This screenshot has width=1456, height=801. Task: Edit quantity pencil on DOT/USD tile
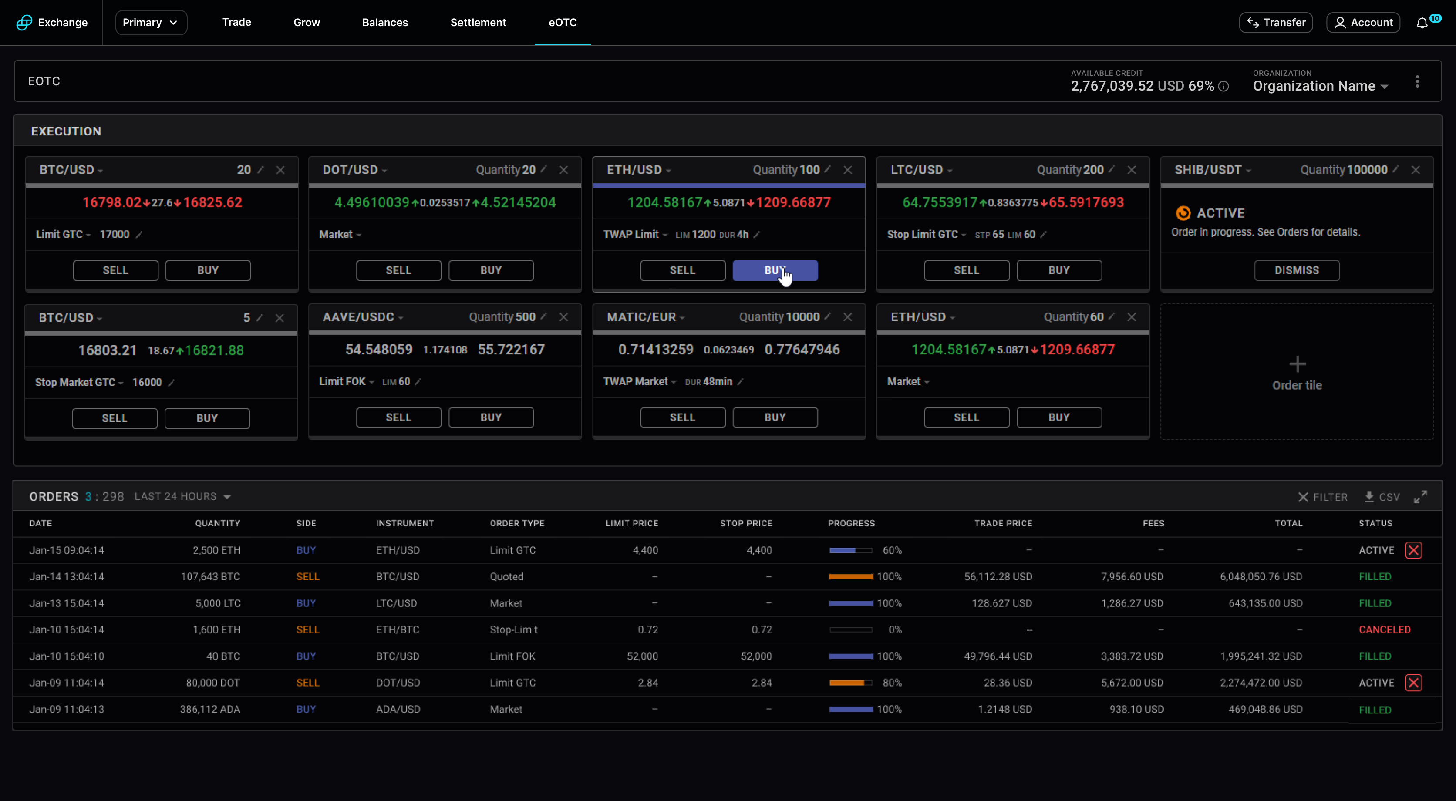pos(543,169)
